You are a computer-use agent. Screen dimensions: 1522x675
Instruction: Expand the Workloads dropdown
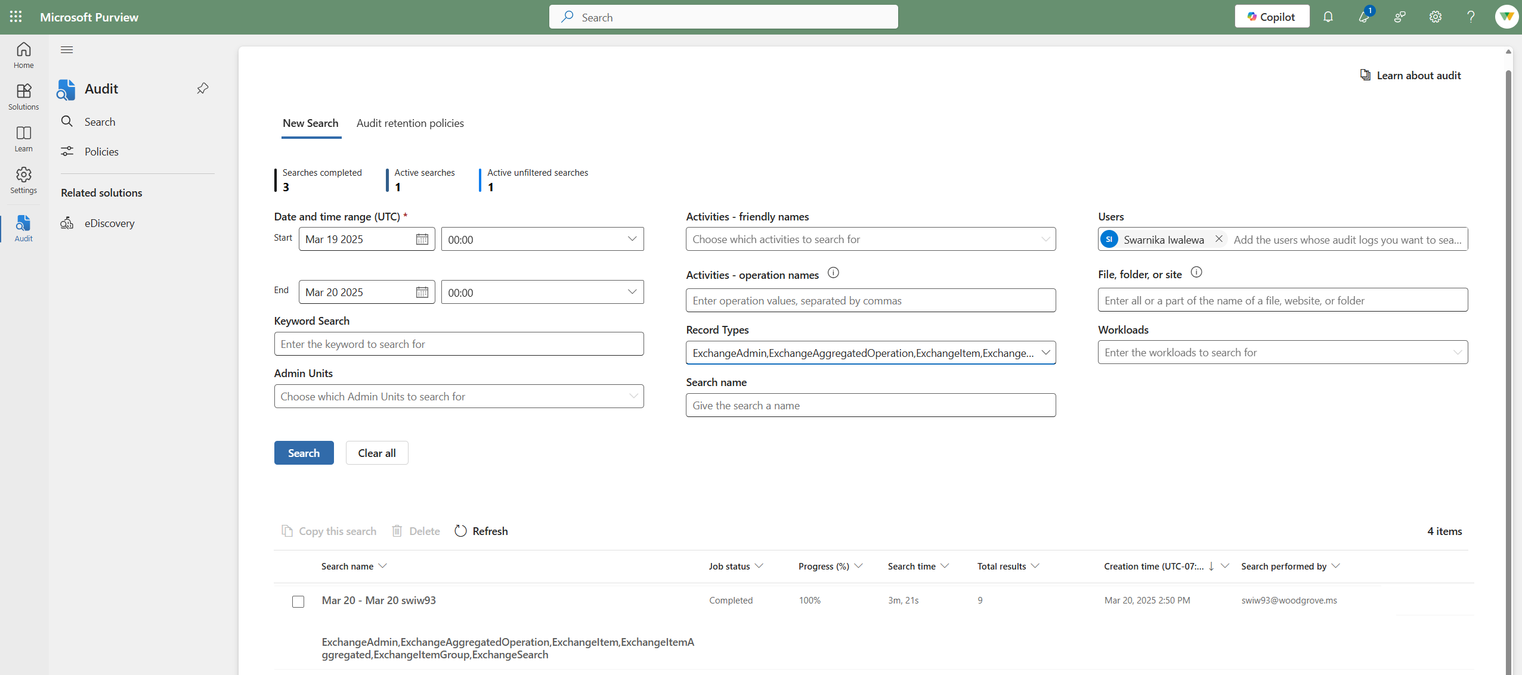click(1457, 353)
